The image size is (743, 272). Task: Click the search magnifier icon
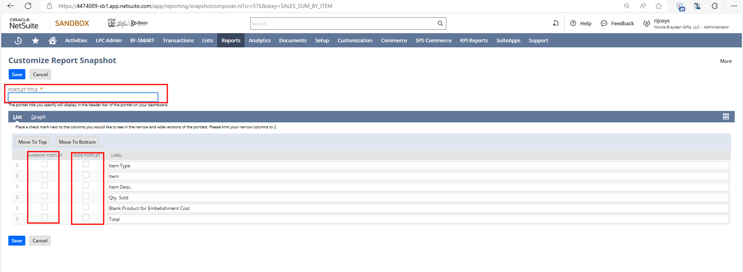pos(440,24)
